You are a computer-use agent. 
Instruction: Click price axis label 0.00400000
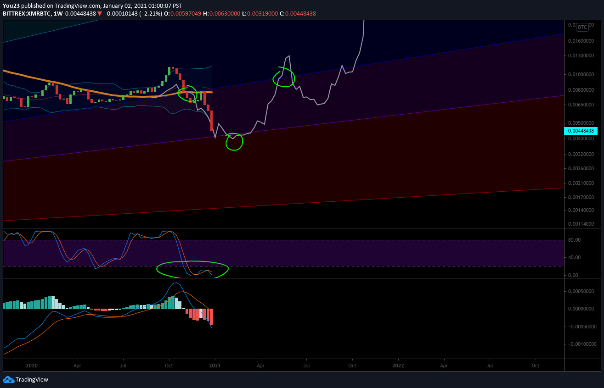581,139
